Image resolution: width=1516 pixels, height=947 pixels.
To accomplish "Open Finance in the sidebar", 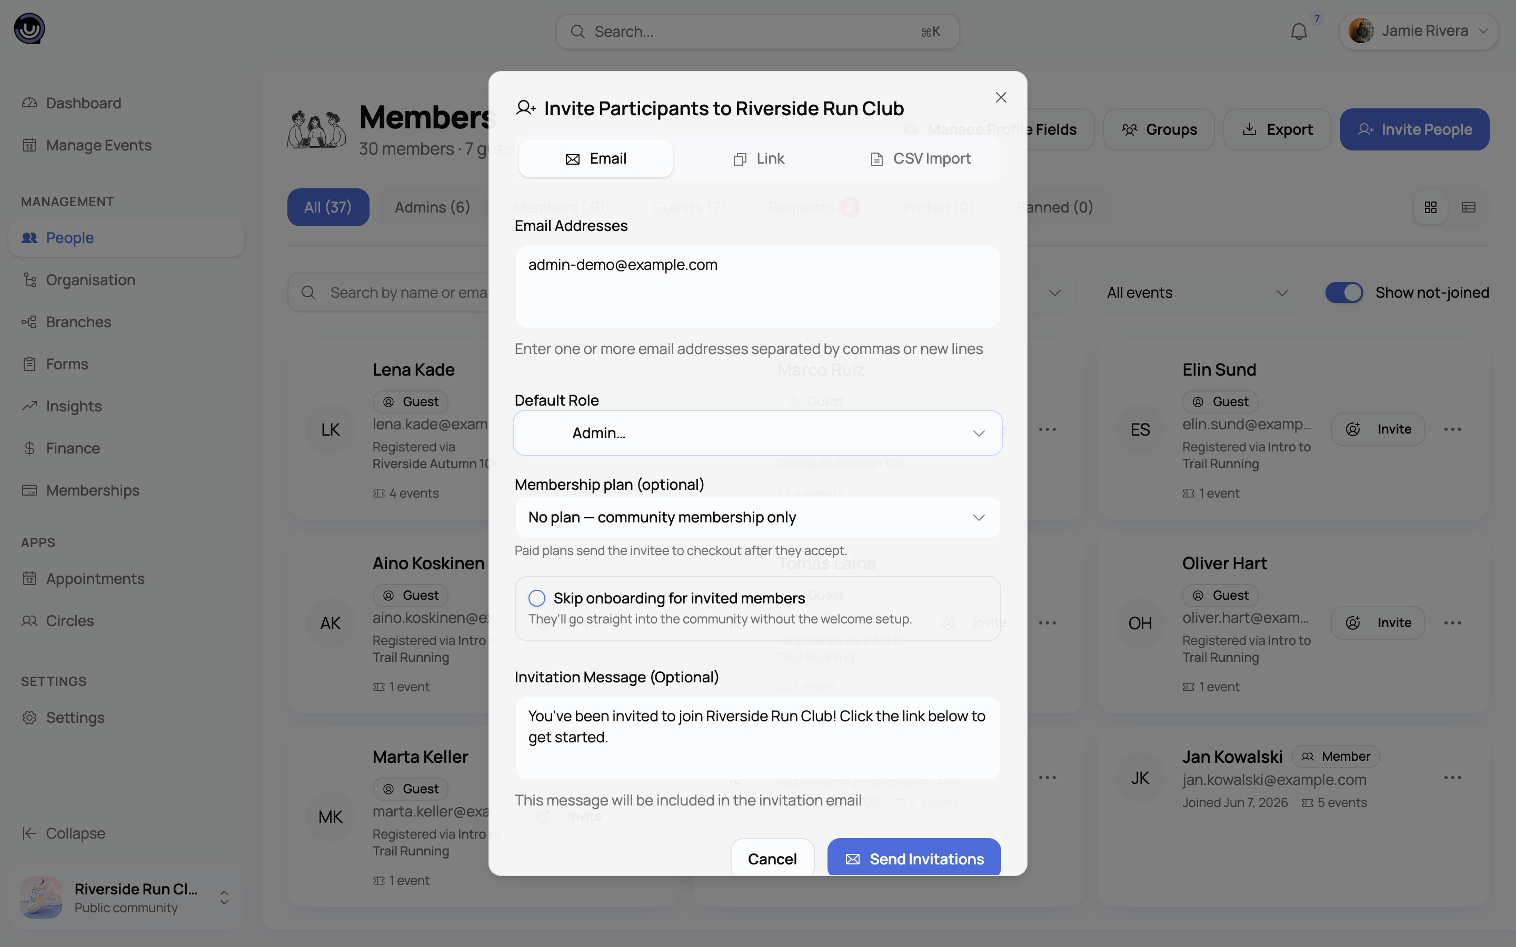I will click(126, 448).
